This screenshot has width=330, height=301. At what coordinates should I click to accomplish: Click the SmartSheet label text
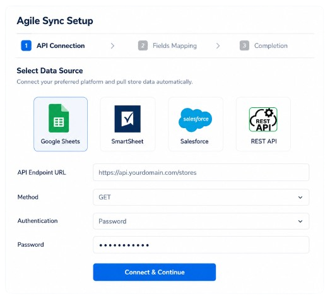[x=127, y=141]
